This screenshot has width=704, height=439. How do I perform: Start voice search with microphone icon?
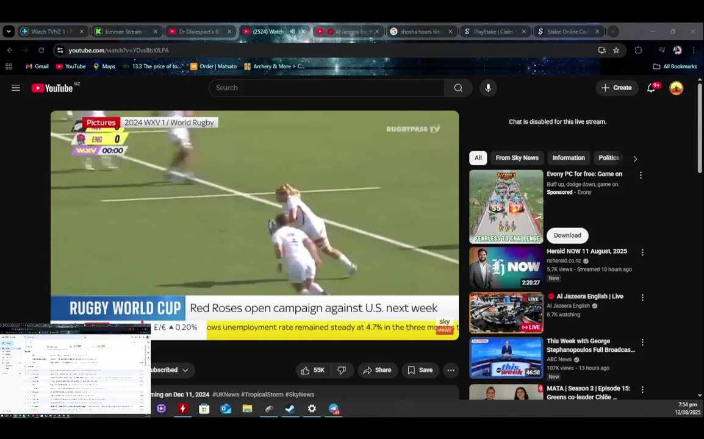488,88
